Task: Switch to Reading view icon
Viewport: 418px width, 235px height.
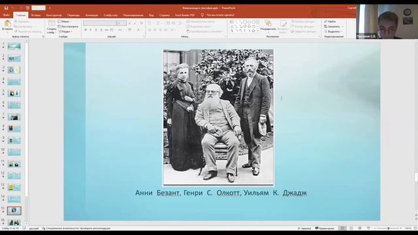Action: [x=360, y=228]
